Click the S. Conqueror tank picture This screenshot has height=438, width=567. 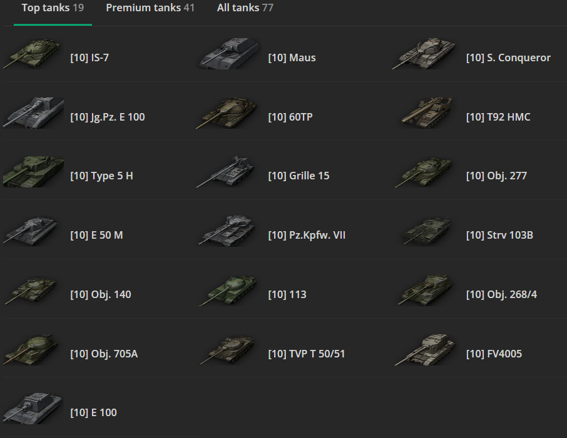click(424, 54)
